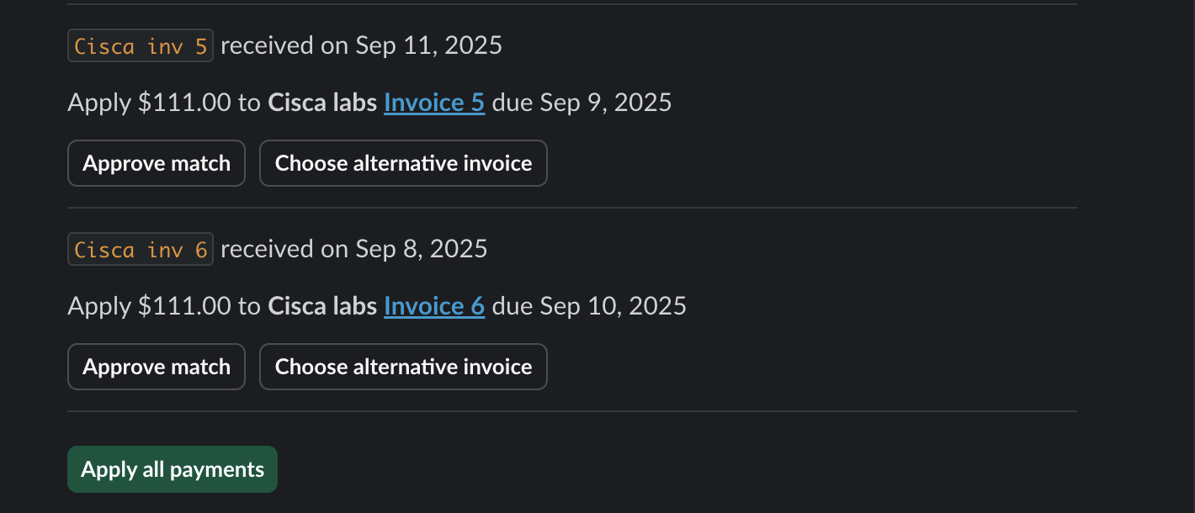Choose alternative invoice for Cisca inv 6
Viewport: 1195px width, 513px height.
tap(403, 367)
